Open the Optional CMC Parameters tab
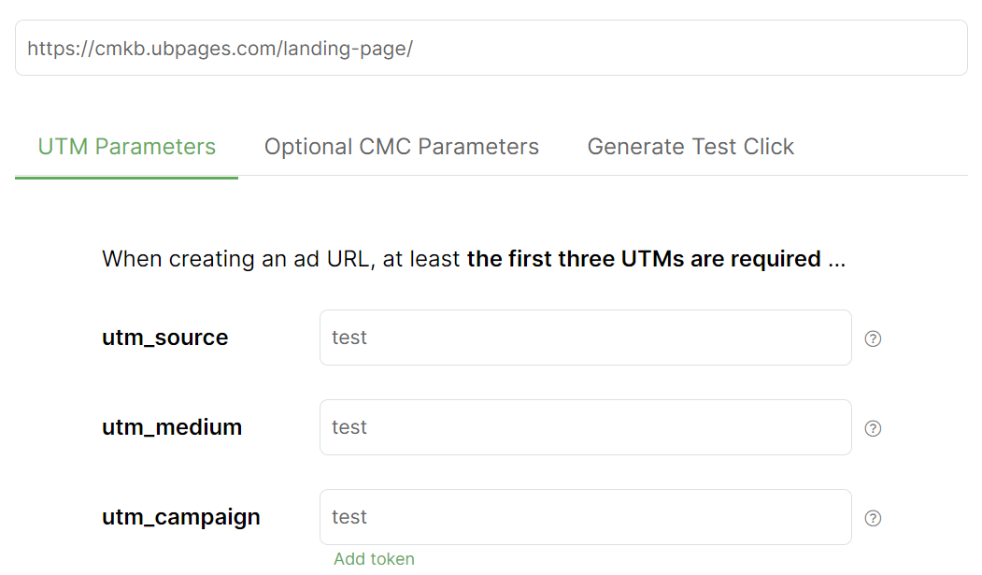The image size is (982, 575). pyautogui.click(x=402, y=147)
